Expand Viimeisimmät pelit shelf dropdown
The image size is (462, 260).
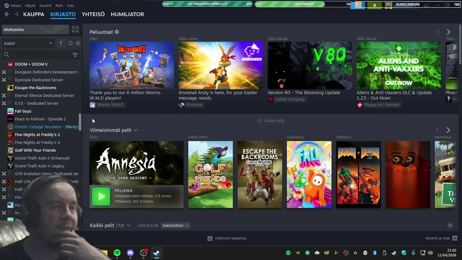pyautogui.click(x=136, y=130)
